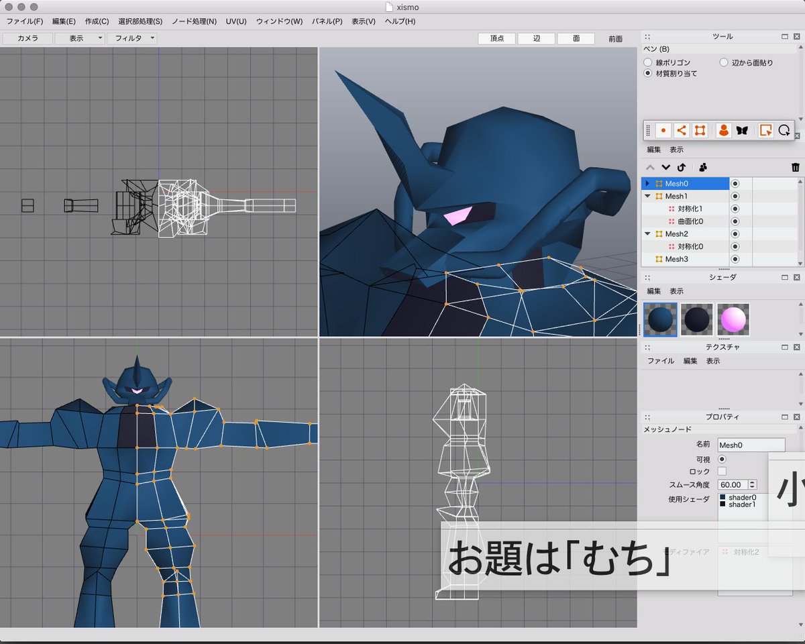Enable the ロック checkbox

point(722,472)
